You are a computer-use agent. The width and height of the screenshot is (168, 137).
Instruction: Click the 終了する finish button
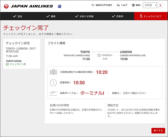click(158, 131)
